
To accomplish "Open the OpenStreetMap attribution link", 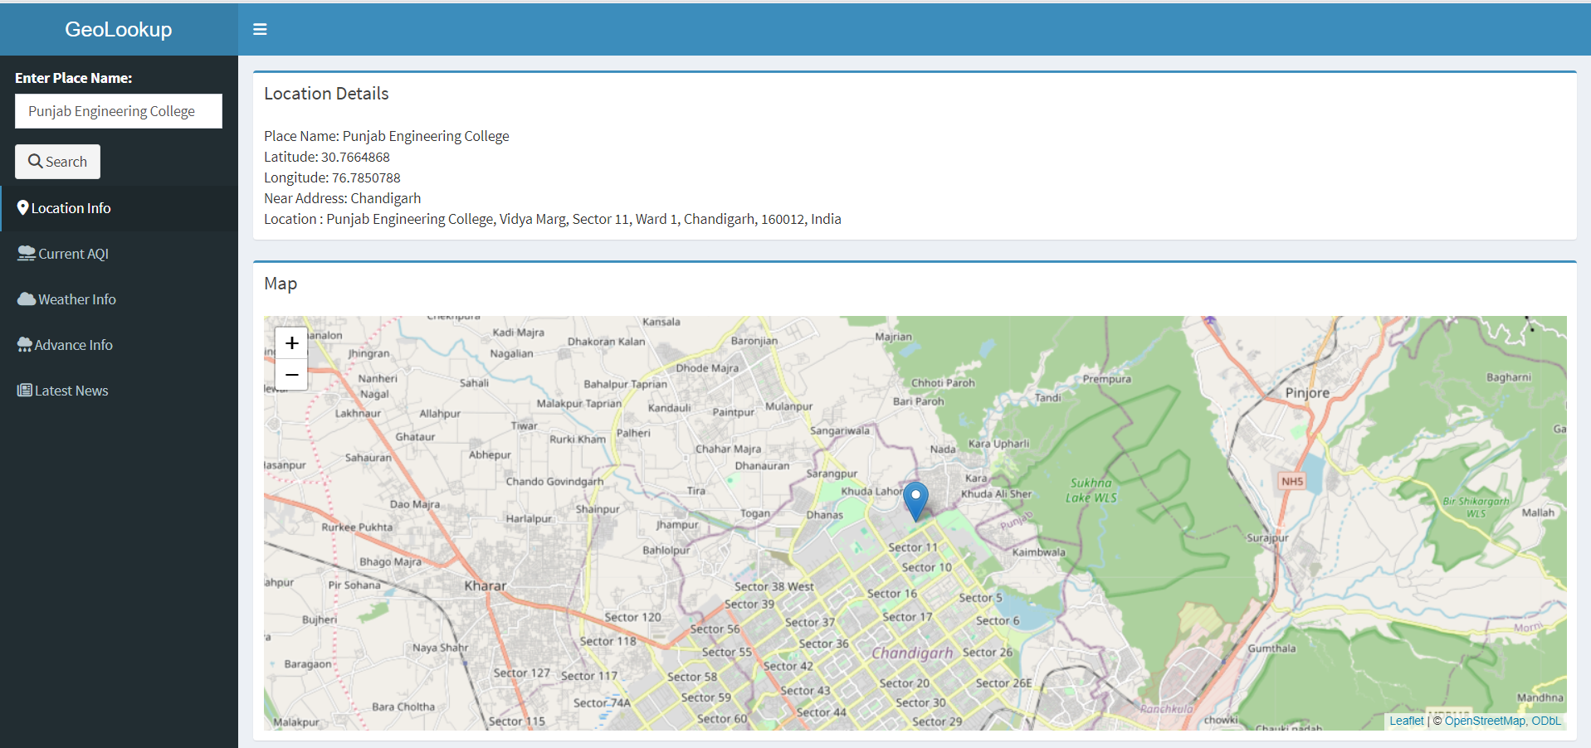I will point(1485,721).
